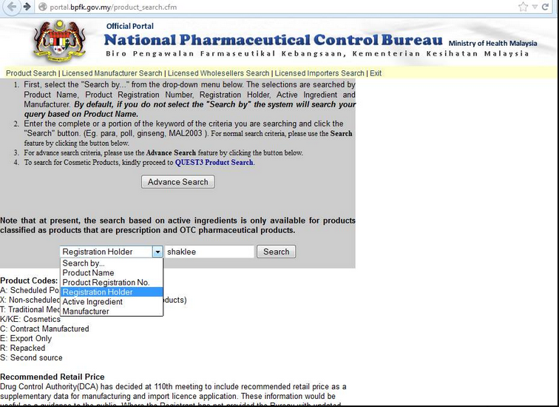Choose Product Name option in list

click(x=112, y=273)
